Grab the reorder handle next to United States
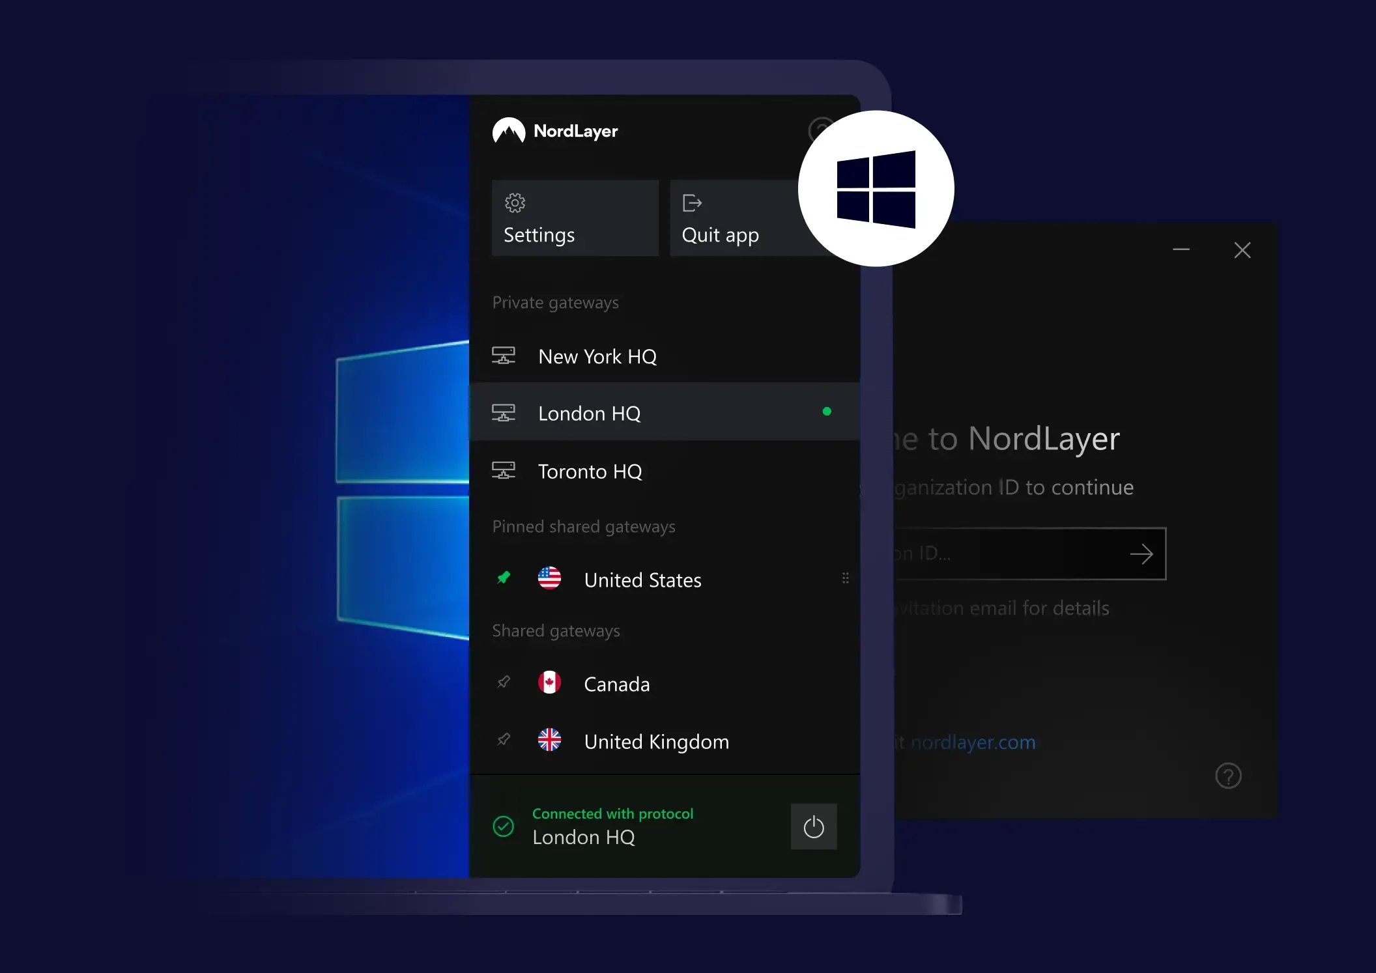 coord(846,578)
